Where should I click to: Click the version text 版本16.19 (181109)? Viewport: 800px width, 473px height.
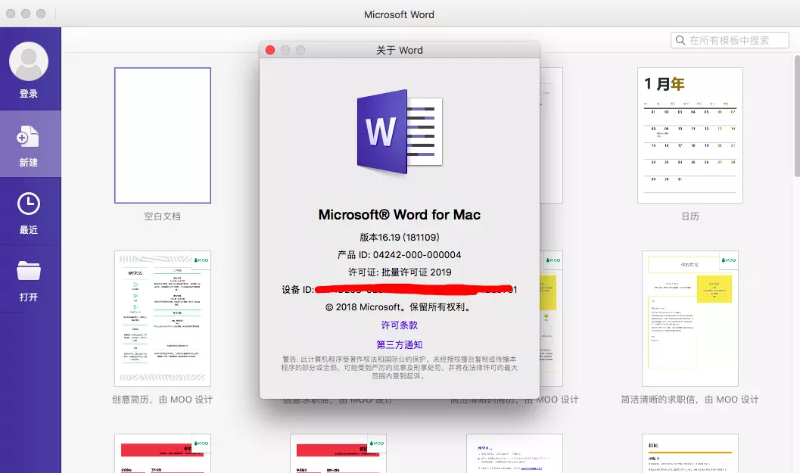click(400, 238)
